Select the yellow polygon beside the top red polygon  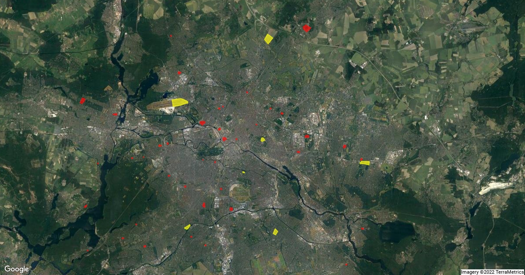pyautogui.click(x=269, y=39)
